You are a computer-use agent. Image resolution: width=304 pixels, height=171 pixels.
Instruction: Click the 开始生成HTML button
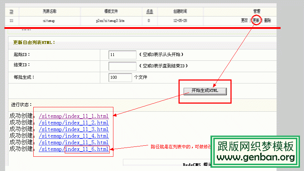coord(205,90)
